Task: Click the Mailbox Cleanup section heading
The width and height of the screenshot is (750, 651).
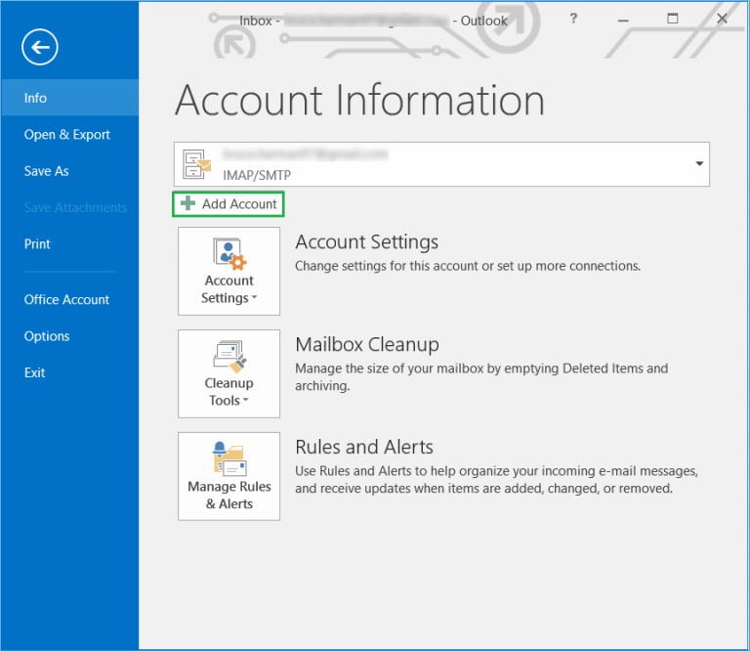Action: coord(367,345)
